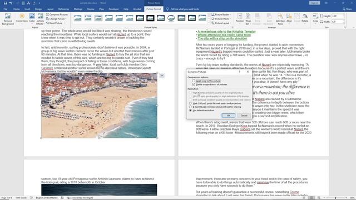Viewport: 356px width, 200px height.
Task: Open the Selection Pane
Action: click(280, 19)
